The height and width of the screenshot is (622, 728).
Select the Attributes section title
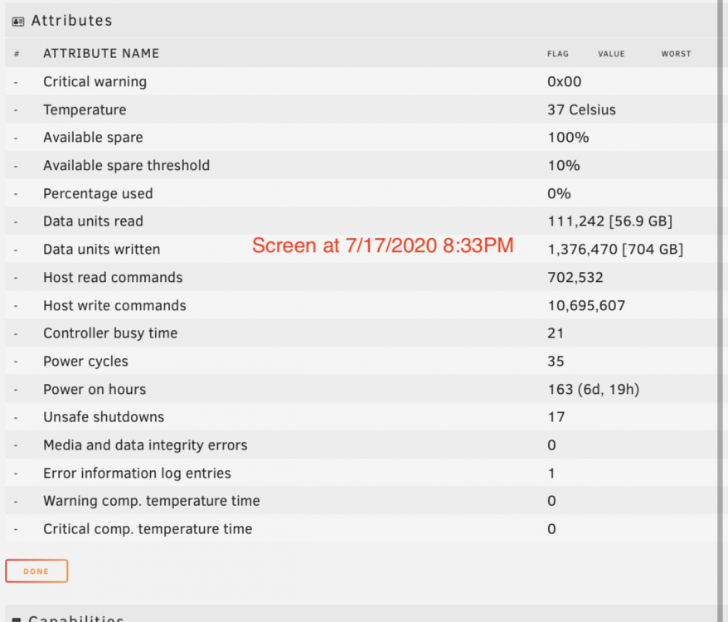[x=72, y=21]
